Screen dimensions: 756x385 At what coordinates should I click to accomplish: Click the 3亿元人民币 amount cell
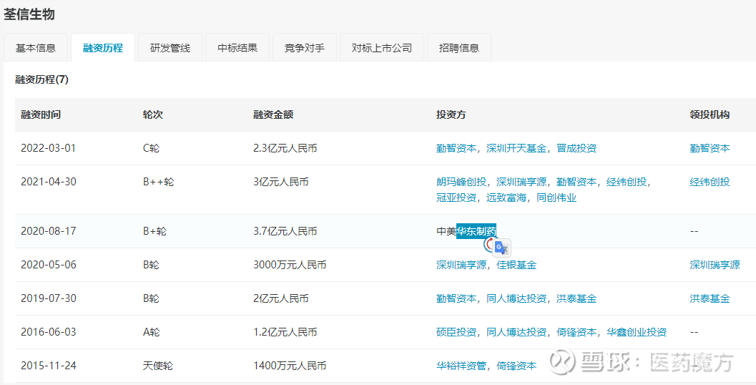pos(280,182)
